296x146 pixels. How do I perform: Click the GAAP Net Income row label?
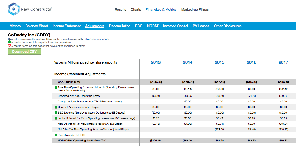(x=69, y=82)
